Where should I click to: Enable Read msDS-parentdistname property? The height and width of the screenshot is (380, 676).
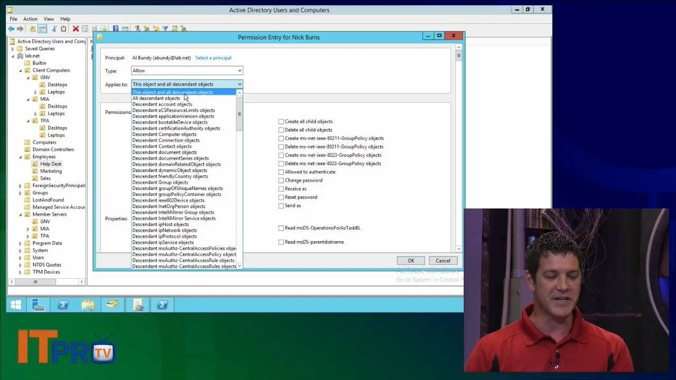(281, 242)
